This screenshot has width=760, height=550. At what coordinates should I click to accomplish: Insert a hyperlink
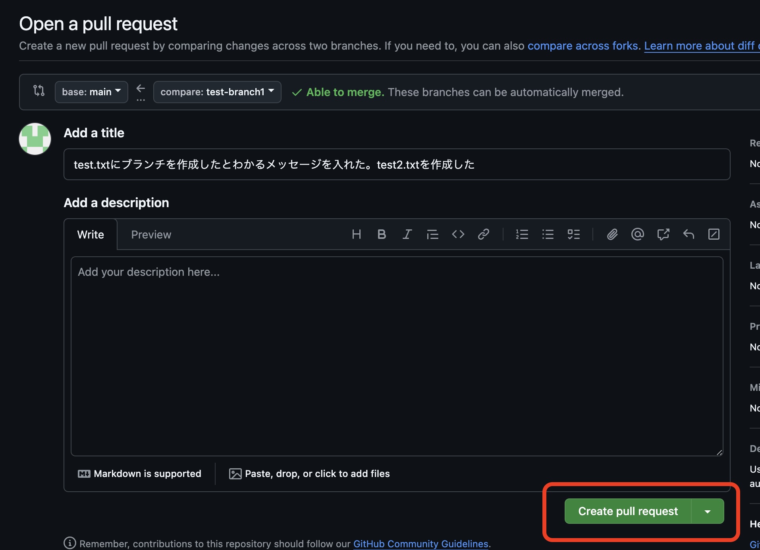click(484, 234)
